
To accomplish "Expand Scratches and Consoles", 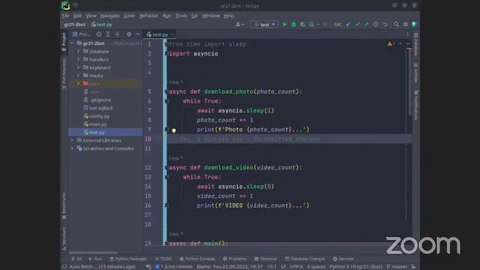I will point(72,148).
